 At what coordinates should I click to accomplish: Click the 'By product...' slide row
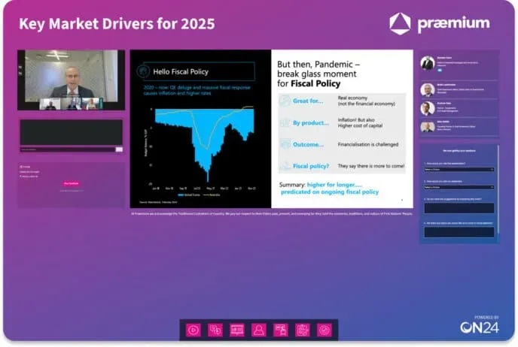342,122
